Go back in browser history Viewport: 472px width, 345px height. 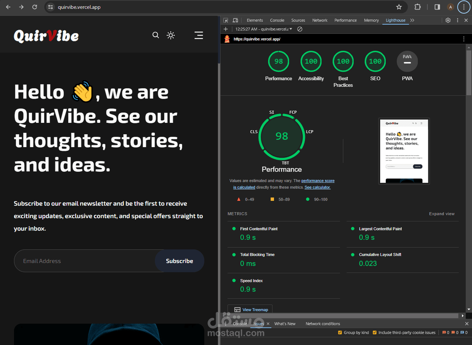8,7
